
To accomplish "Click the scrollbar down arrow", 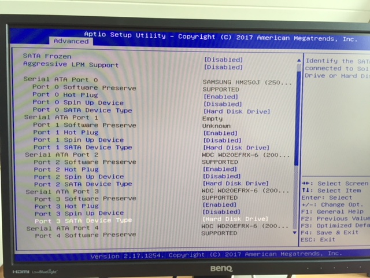I will [x=294, y=233].
